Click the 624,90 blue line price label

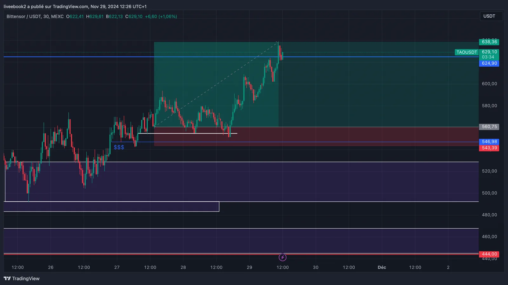point(489,63)
